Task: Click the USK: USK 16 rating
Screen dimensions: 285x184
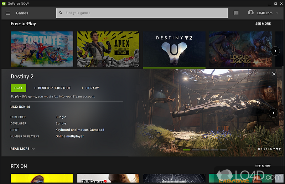Action: (20, 107)
